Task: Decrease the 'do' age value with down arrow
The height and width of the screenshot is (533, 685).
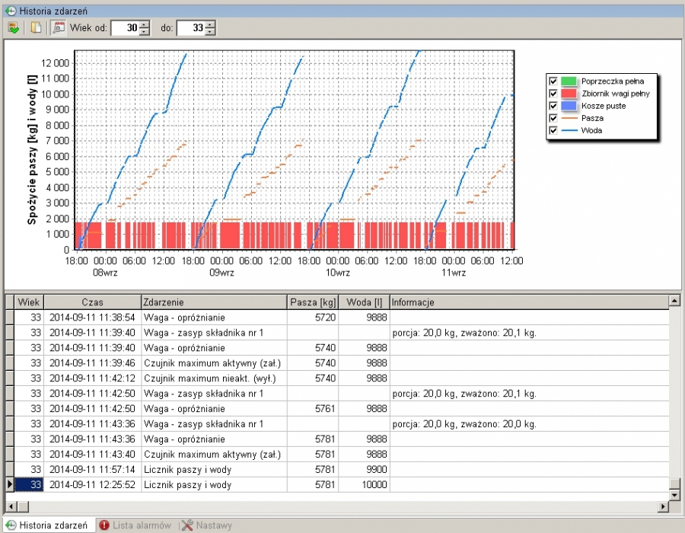Action: point(210,32)
